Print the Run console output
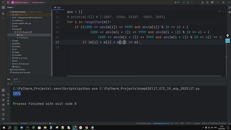Screen dimensions: 231x130 [x=8, y=101]
